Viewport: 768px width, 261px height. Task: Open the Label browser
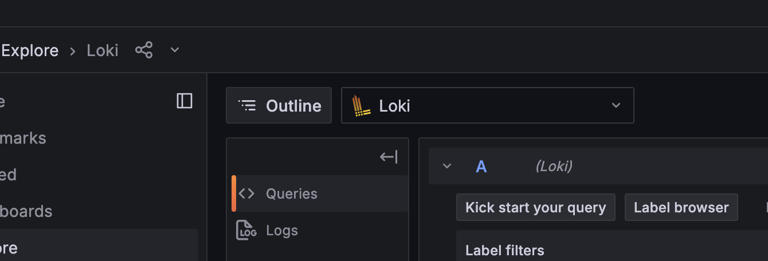coord(681,207)
